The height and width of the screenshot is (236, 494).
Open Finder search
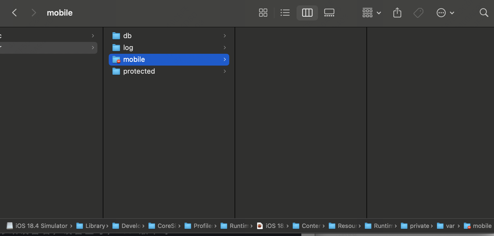[484, 13]
